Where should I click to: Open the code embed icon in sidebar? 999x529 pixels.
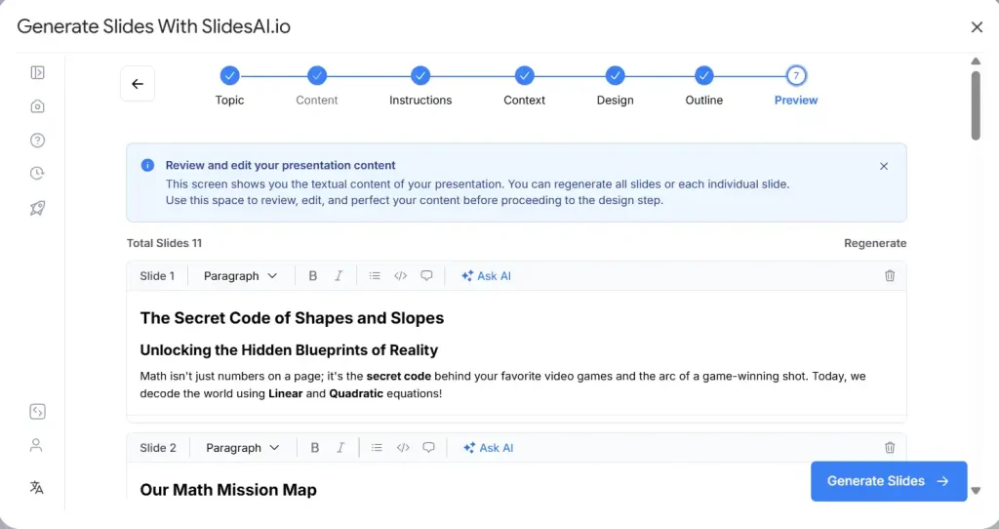tap(38, 412)
